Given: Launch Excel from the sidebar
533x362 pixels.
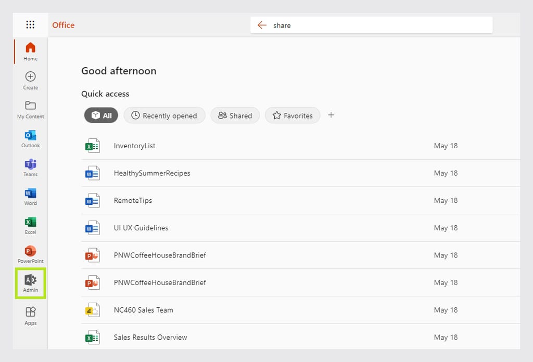Looking at the screenshot, I should pos(30,225).
